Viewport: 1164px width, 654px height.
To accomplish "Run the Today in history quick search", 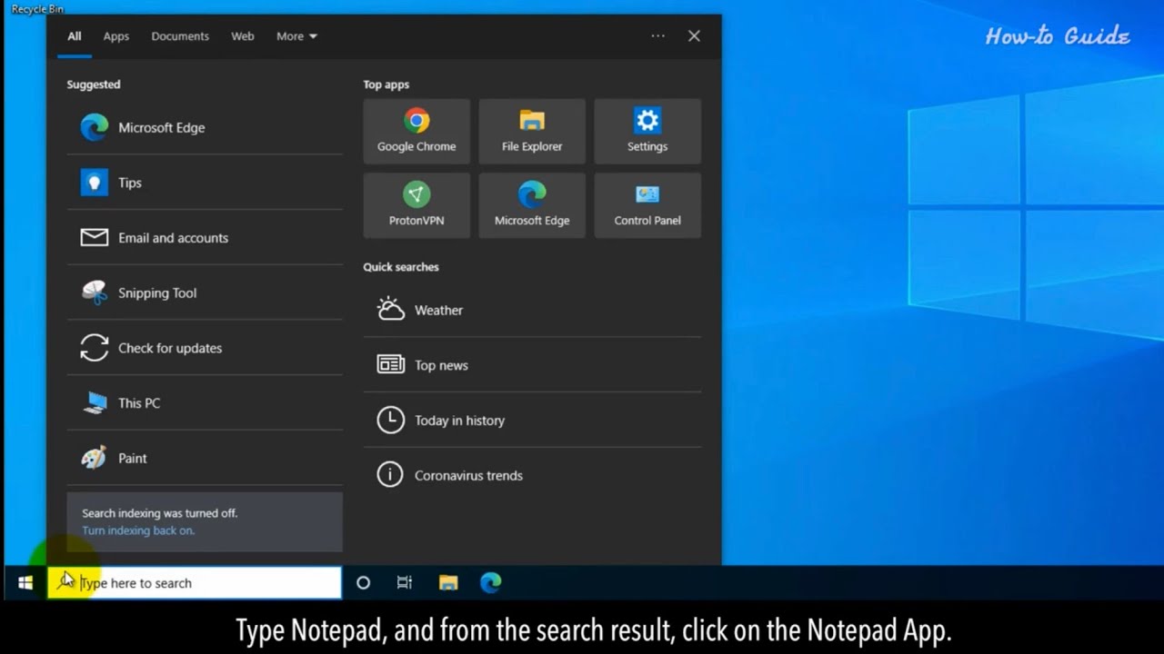I will (532, 421).
